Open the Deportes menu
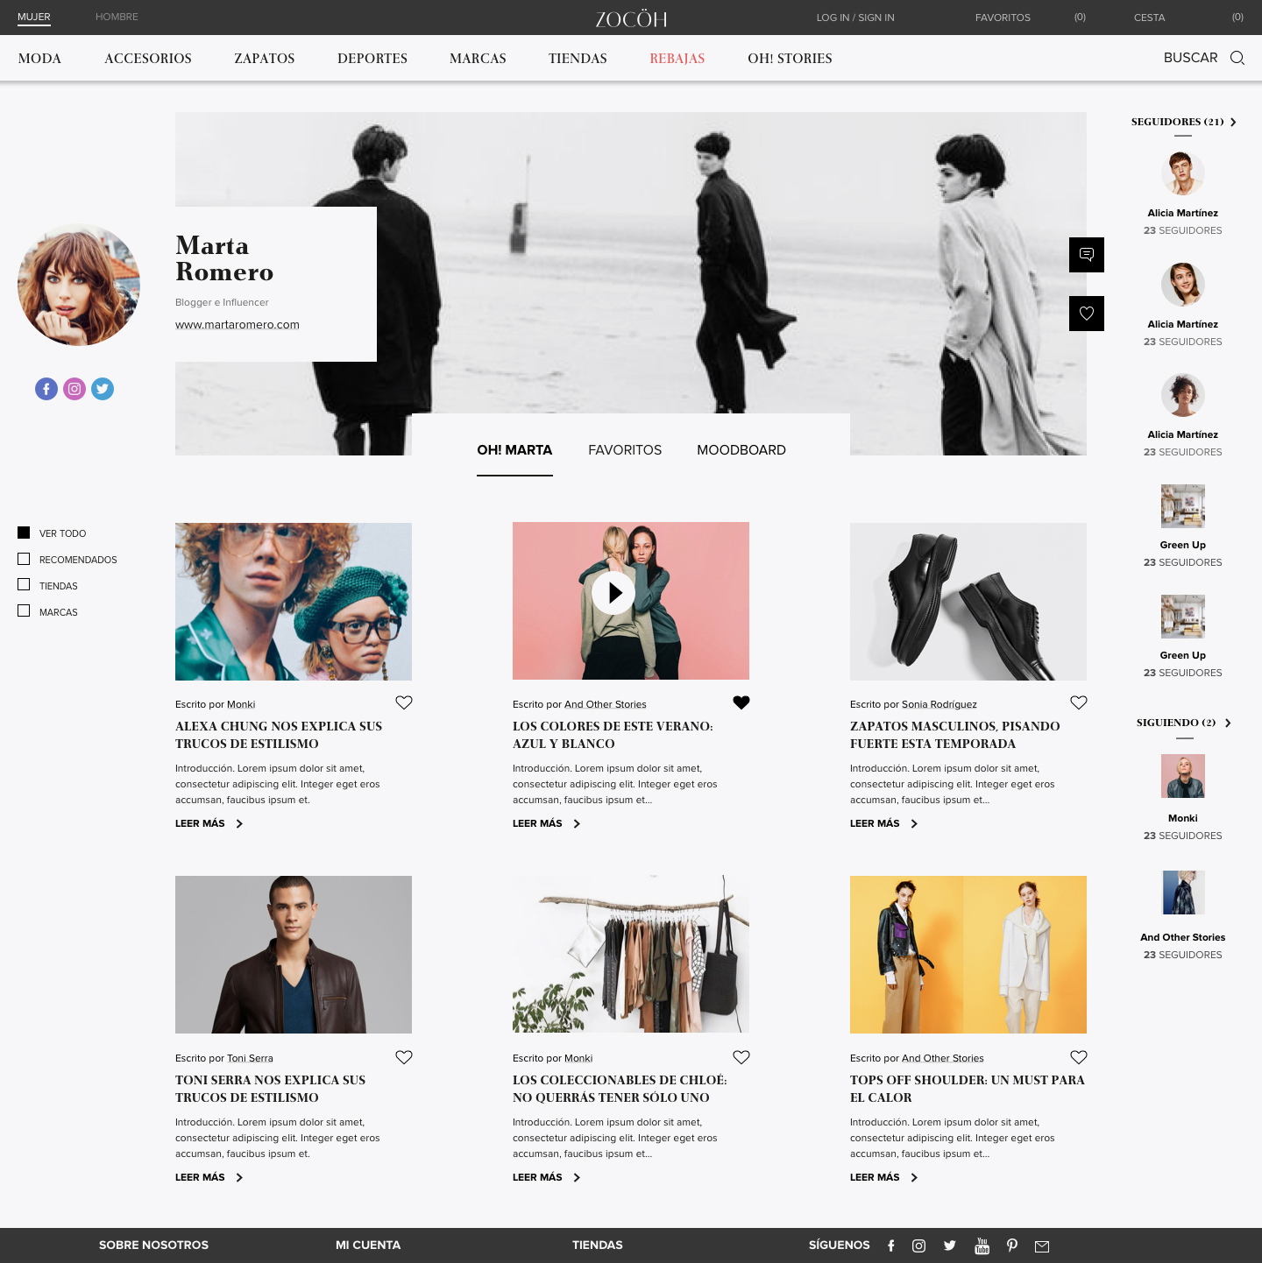The width and height of the screenshot is (1262, 1263). tap(372, 59)
